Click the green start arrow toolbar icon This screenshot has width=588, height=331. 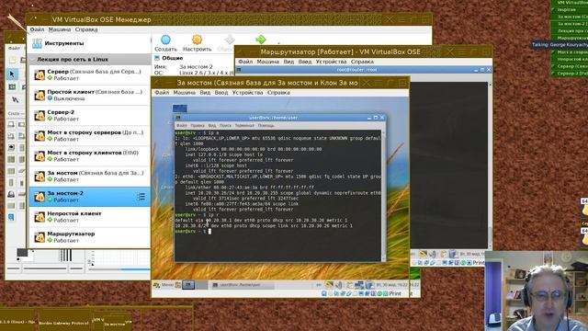261,40
